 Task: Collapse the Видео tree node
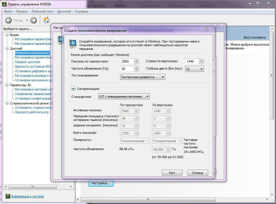[x=7, y=35]
